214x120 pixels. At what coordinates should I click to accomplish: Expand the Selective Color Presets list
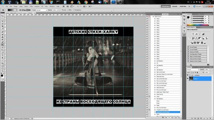coord(189,61)
